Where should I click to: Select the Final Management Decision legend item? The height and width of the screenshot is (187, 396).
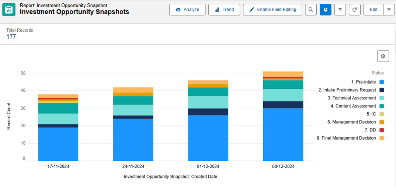[x=346, y=138]
